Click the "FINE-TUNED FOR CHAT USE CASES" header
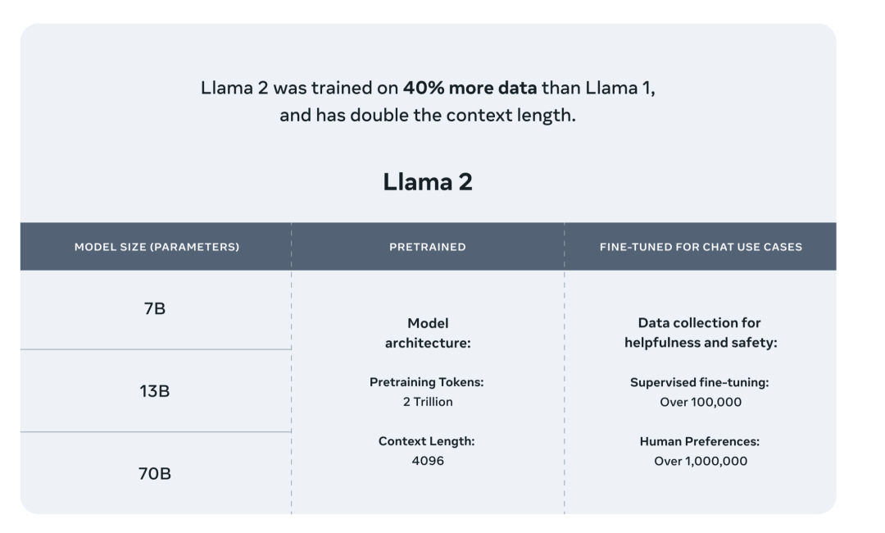This screenshot has width=885, height=533. coord(700,247)
